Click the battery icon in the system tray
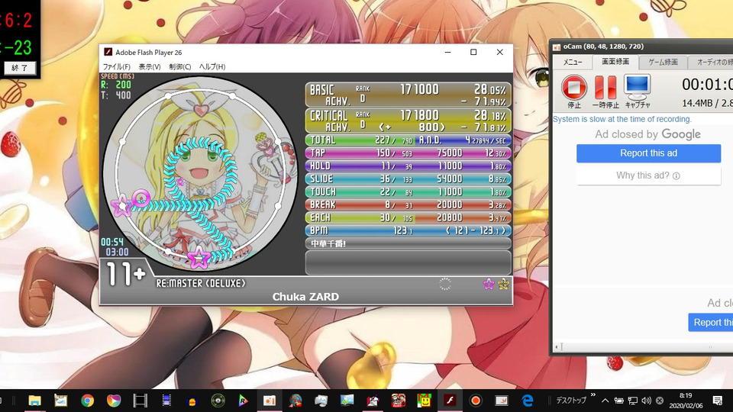 [618, 401]
